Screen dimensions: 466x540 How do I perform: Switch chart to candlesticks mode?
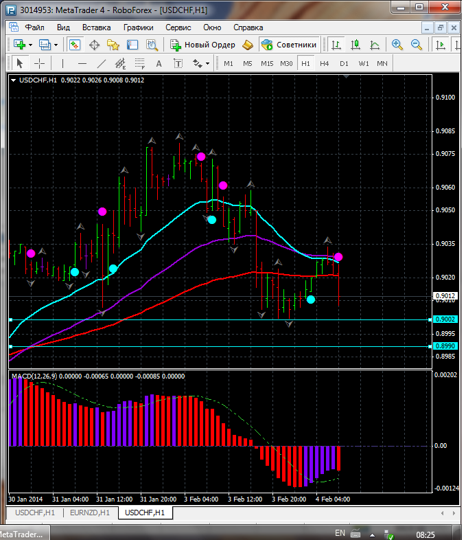[x=356, y=45]
